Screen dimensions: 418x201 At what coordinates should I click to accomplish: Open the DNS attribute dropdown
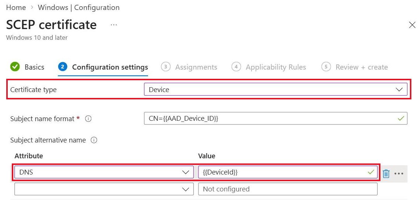pos(104,172)
